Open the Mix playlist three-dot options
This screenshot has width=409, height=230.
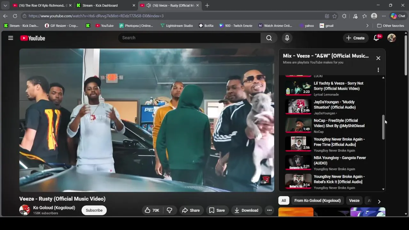coord(378,70)
